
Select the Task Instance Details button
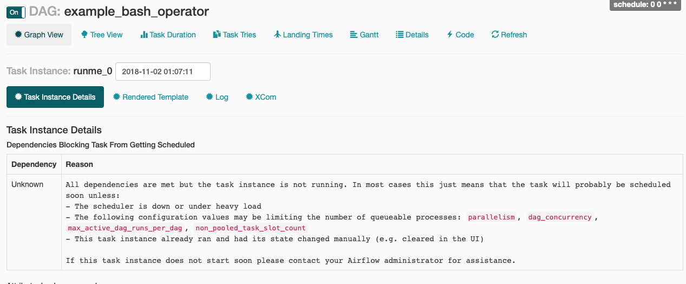click(x=55, y=97)
